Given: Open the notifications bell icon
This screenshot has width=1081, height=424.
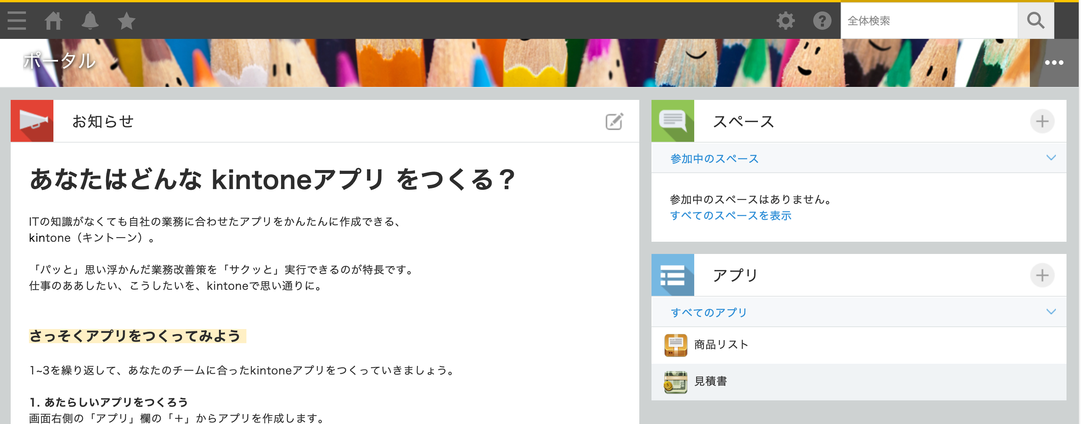Looking at the screenshot, I should click(x=90, y=20).
